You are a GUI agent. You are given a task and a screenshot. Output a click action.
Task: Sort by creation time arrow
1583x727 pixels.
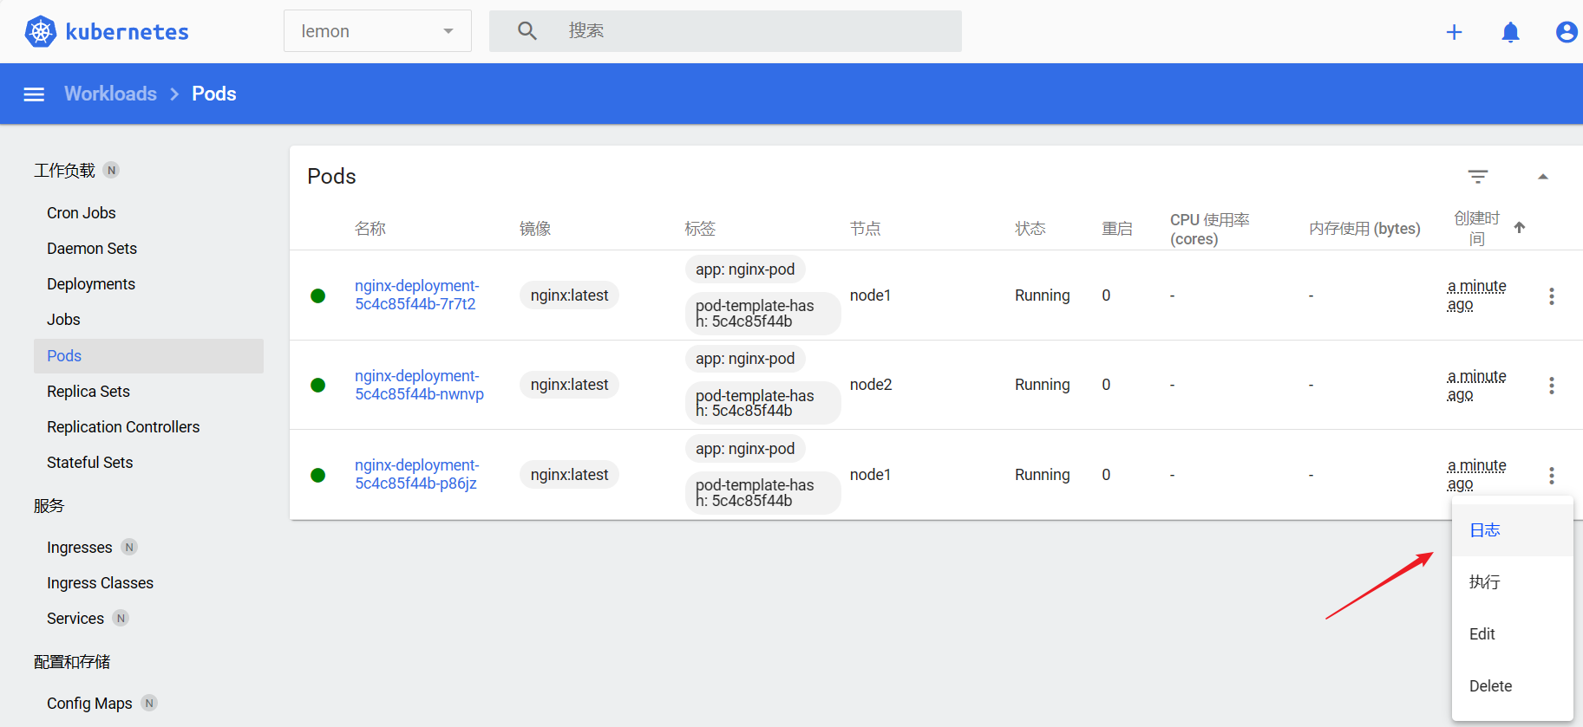(1519, 228)
